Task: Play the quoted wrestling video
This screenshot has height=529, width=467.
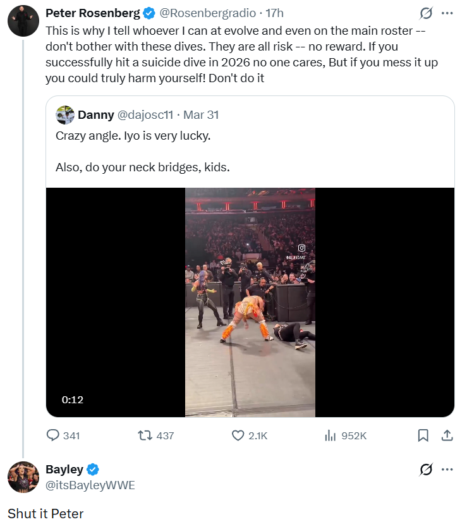Action: (250, 302)
